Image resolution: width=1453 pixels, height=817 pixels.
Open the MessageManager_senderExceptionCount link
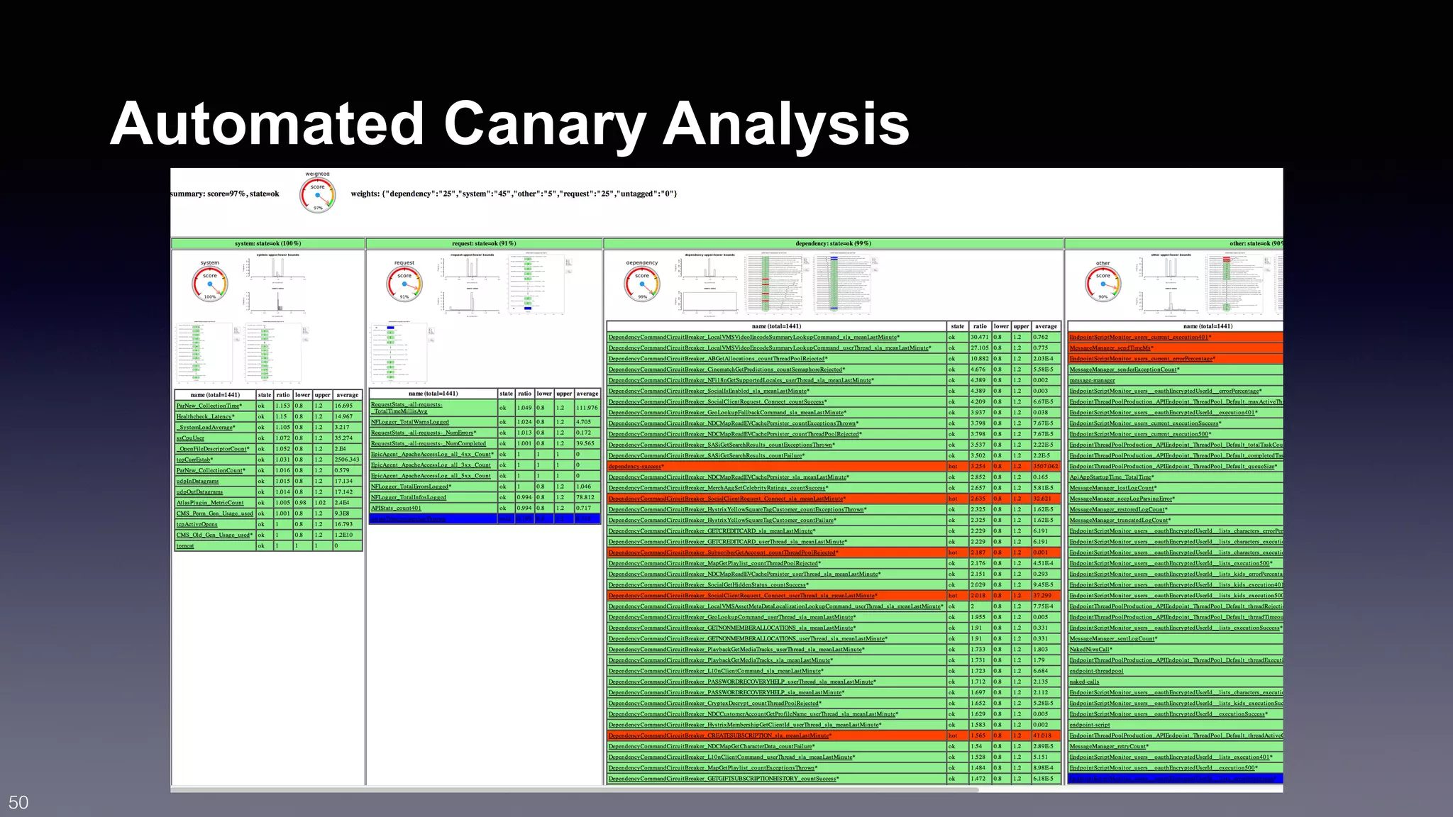[1125, 369]
